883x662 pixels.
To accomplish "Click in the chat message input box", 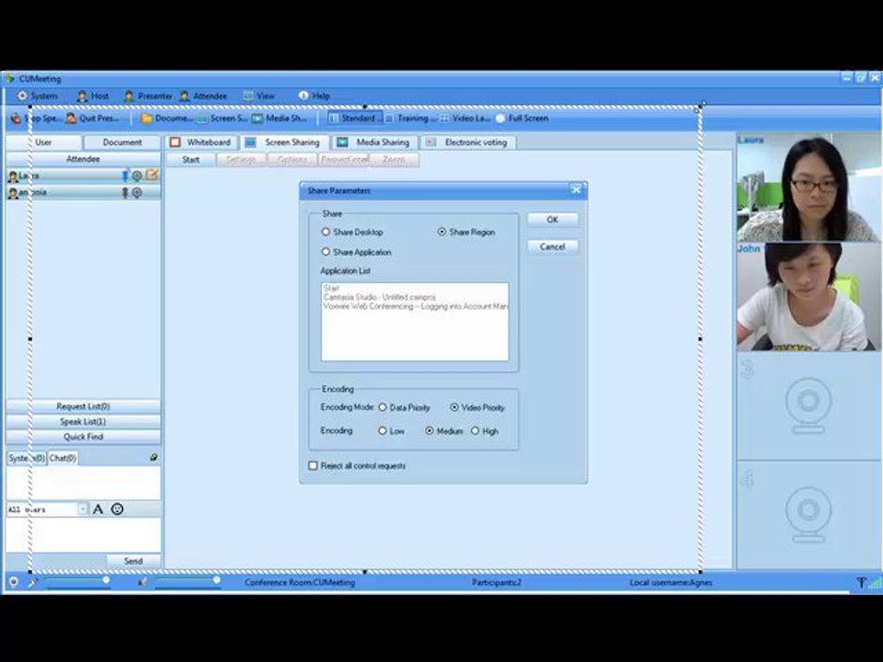I will coord(84,535).
